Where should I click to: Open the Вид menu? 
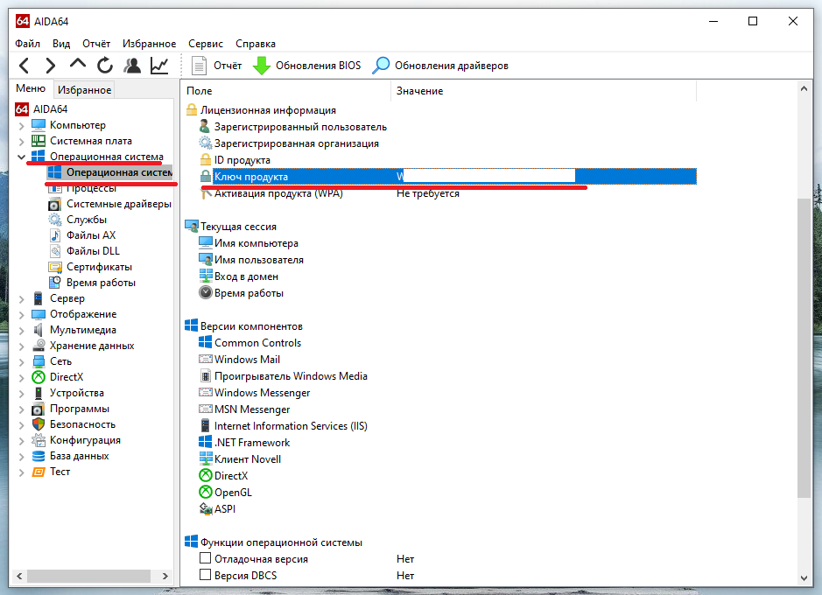(x=60, y=44)
